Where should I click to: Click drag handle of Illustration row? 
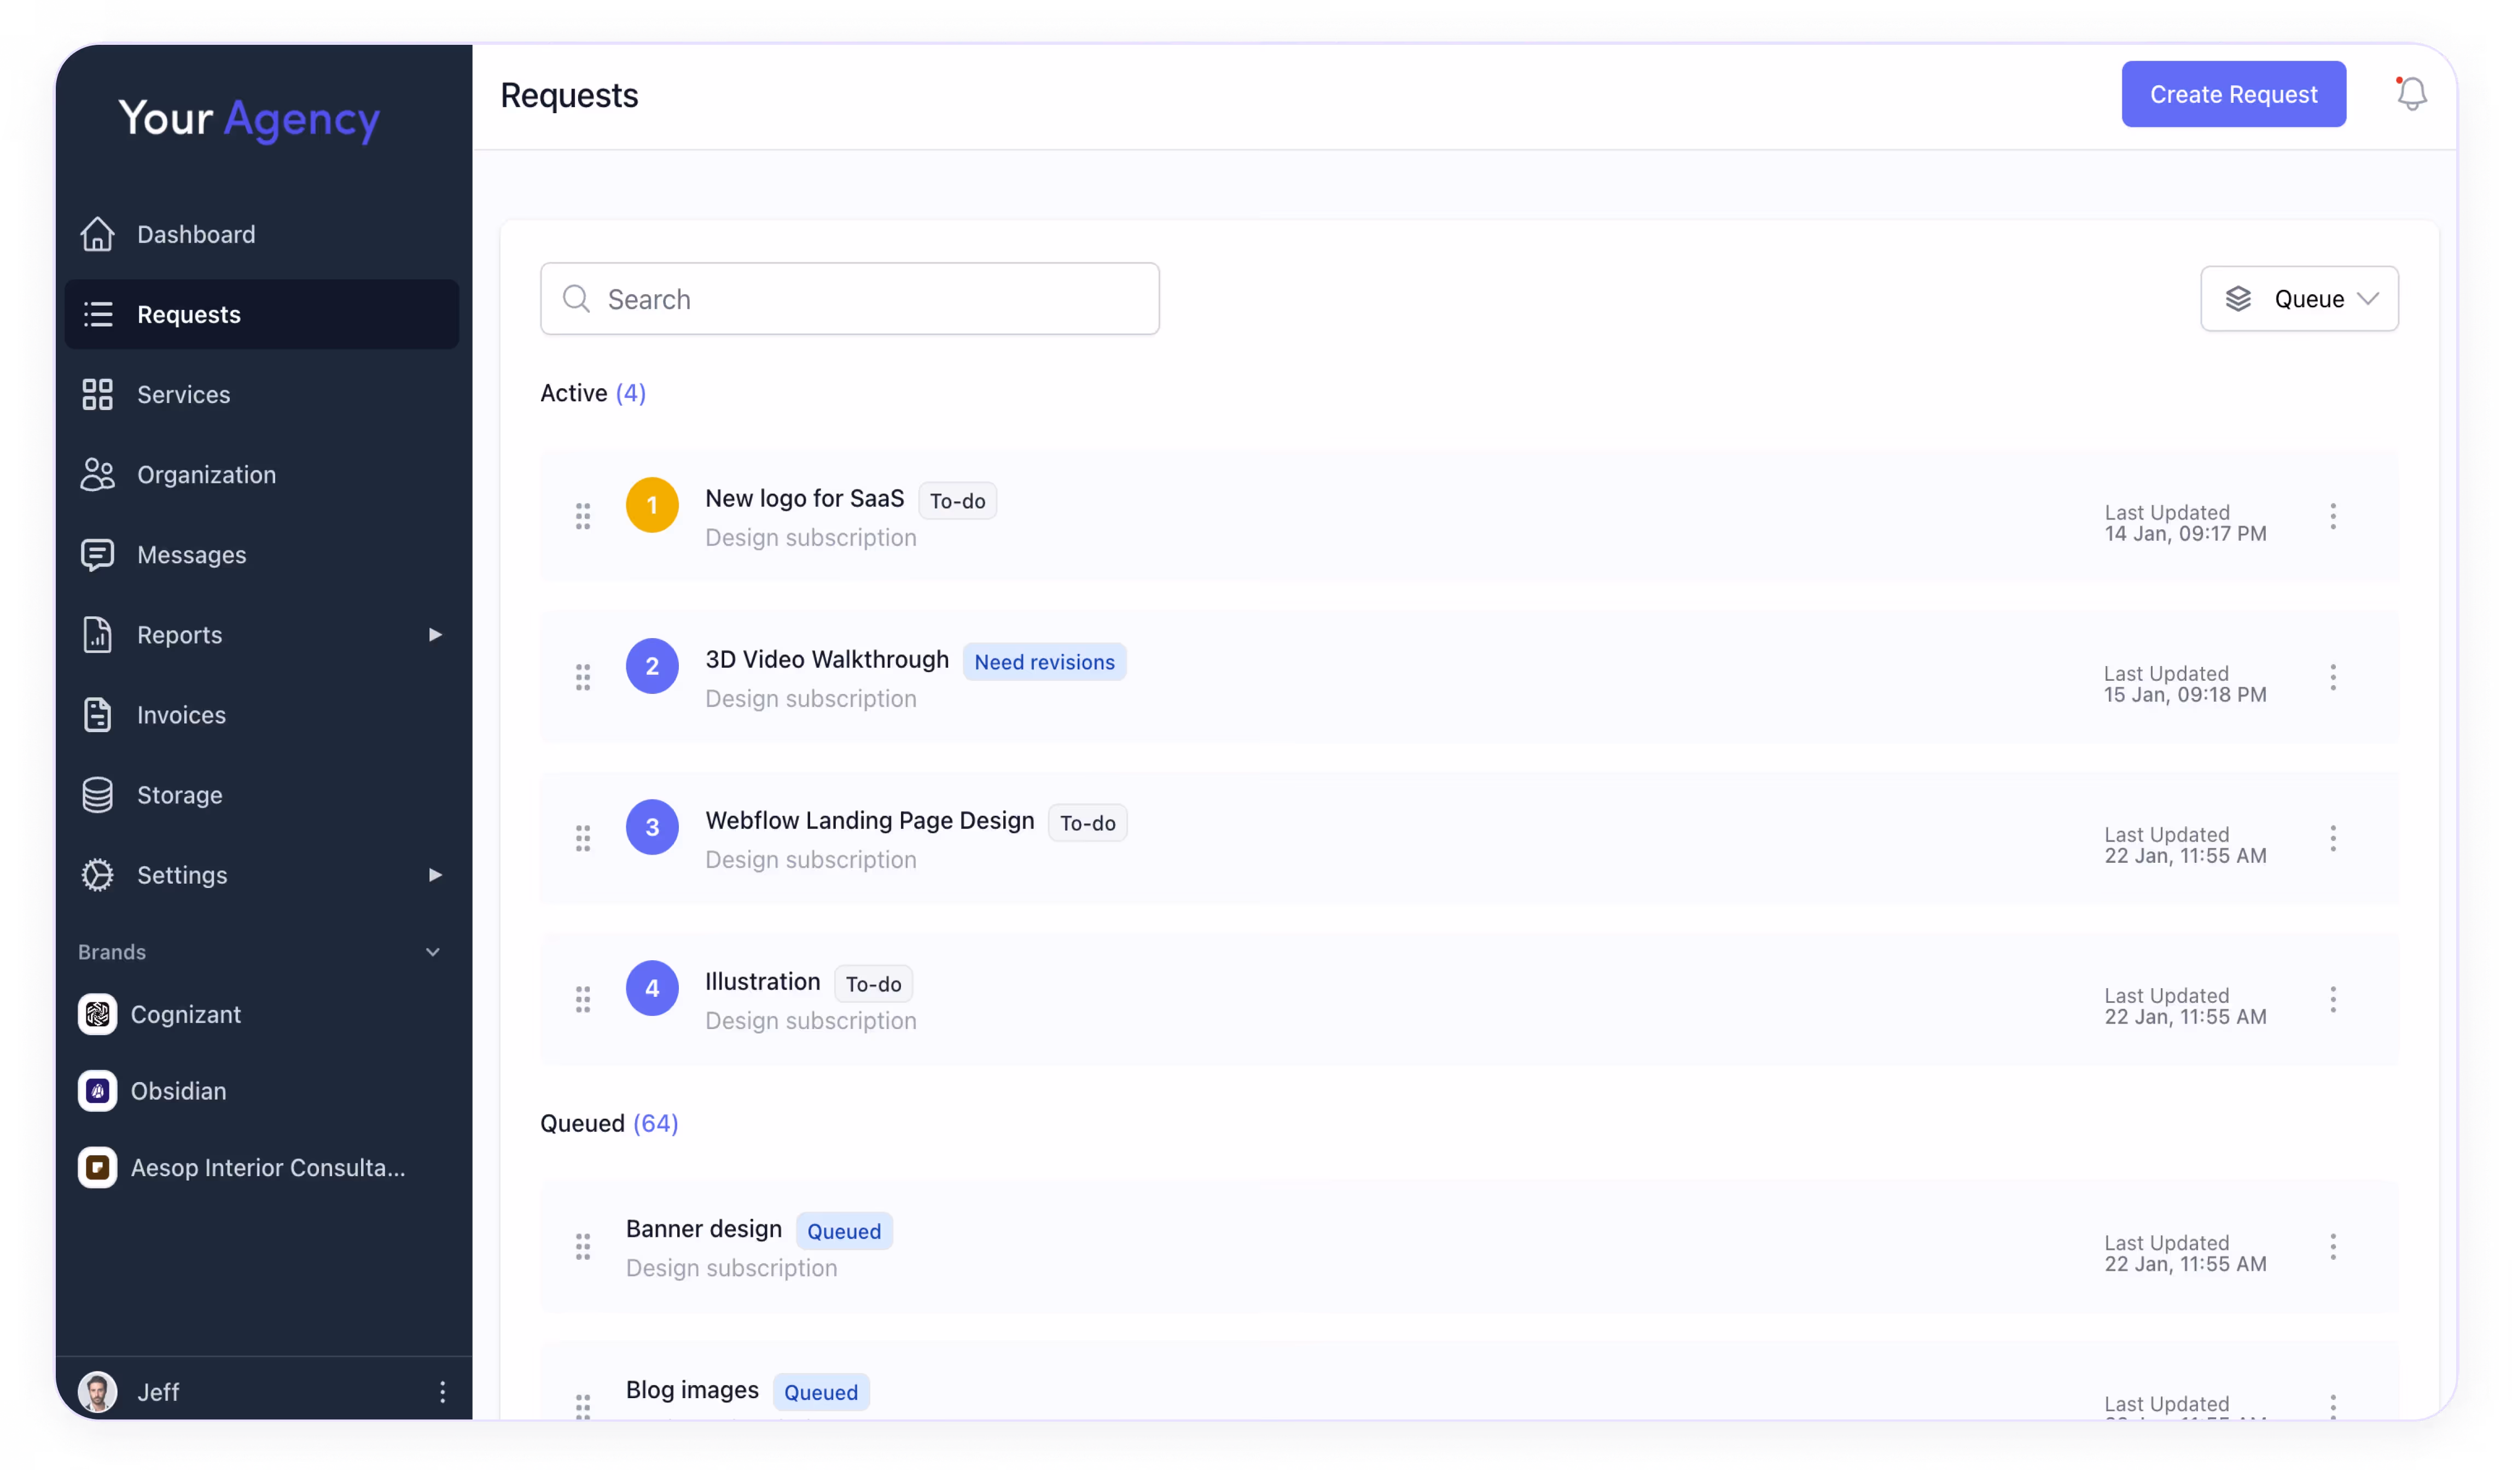click(582, 999)
